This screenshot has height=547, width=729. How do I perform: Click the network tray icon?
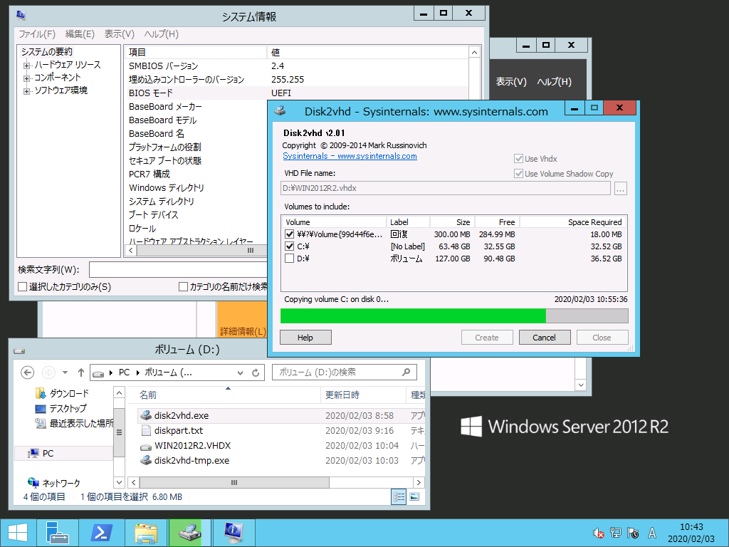click(616, 533)
